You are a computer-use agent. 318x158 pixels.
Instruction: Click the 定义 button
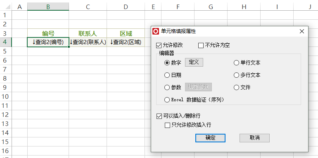coord(194,63)
